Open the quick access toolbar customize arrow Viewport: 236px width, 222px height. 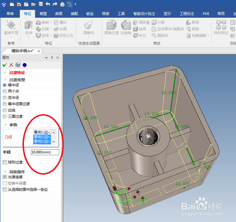tap(75, 4)
